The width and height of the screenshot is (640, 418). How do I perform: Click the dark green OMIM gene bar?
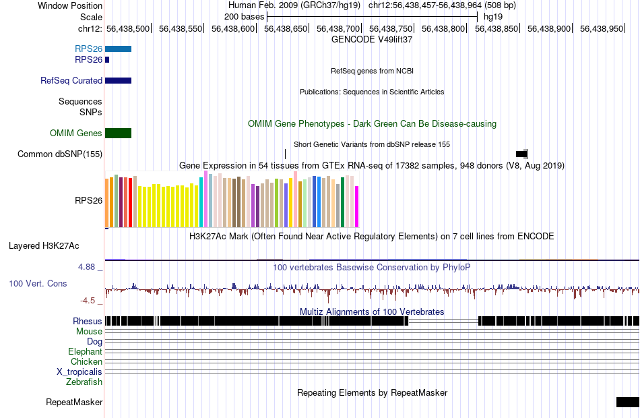119,133
